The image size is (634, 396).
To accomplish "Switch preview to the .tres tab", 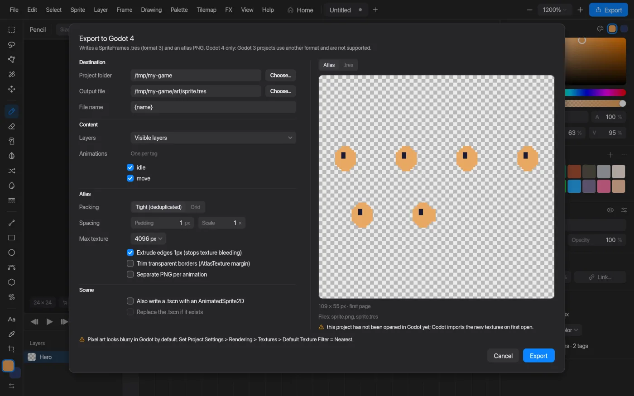I will (x=348, y=65).
